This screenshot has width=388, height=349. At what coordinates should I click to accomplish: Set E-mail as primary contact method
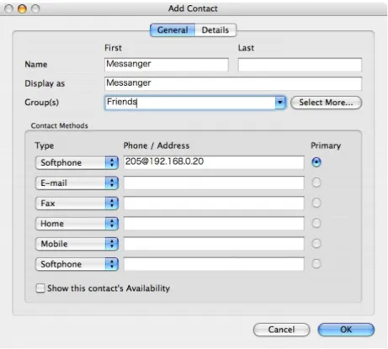(x=316, y=182)
